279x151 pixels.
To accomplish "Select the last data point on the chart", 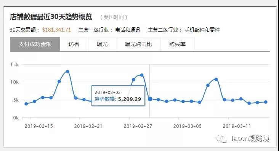I will point(266,102).
